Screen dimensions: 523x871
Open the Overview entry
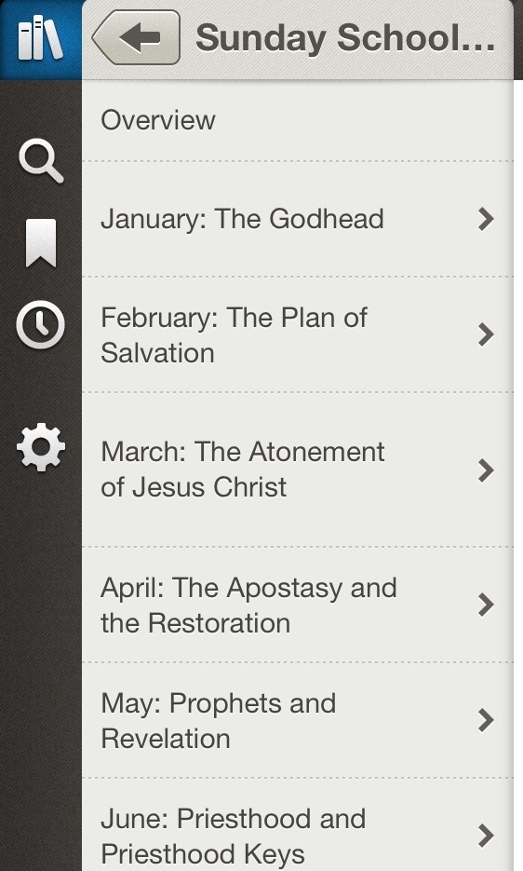298,120
